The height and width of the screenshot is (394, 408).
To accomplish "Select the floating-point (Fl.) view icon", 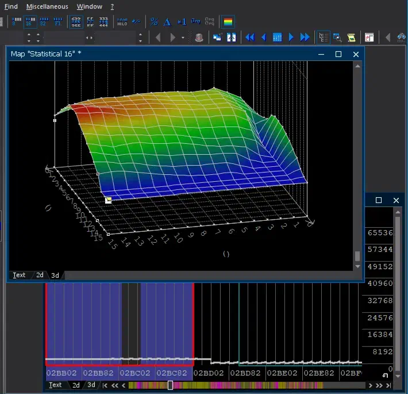I will [58, 22].
